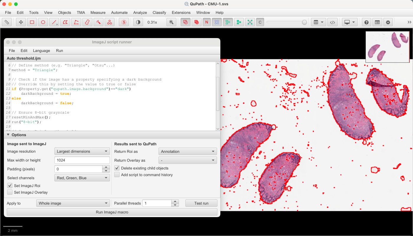This screenshot has width=413, height=236.
Task: Open Brightness and contrast dialog
Action: pos(138,22)
